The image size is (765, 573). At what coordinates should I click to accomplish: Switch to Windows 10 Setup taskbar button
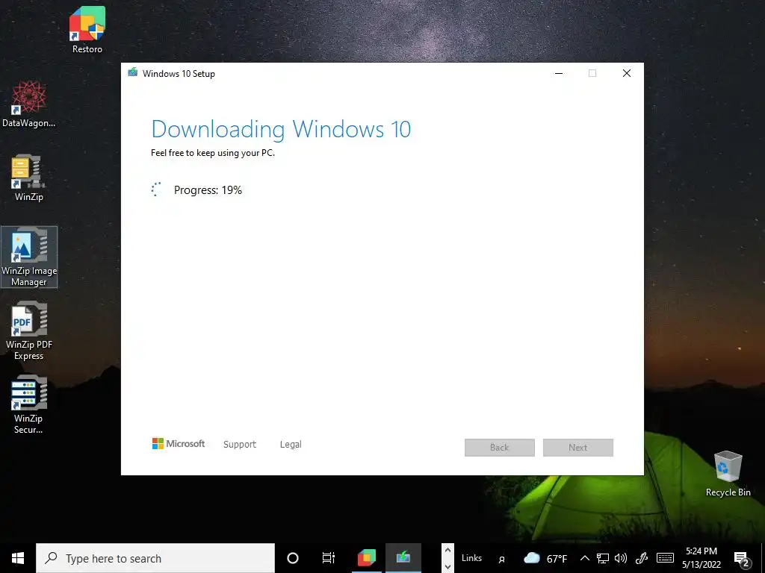coord(403,558)
